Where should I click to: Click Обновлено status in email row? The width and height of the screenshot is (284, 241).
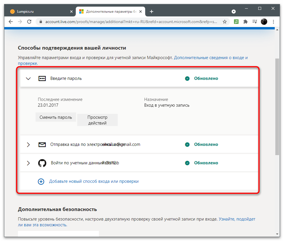coord(206,144)
